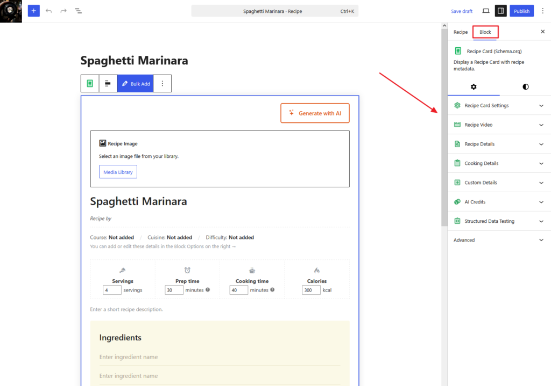
Task: Open the command palette title bar
Action: pos(275,11)
